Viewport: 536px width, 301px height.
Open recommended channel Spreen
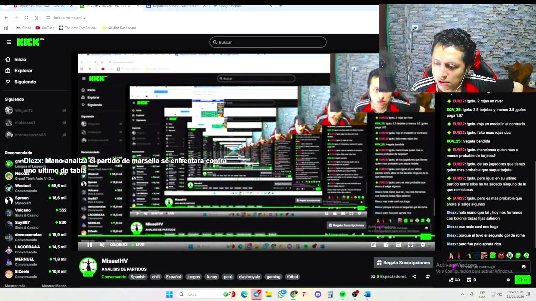(36, 200)
